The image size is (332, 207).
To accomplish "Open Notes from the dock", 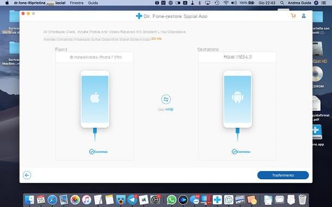I will pos(109,199).
